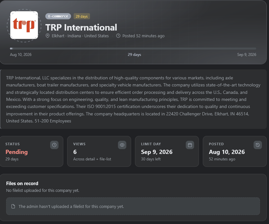Click the Sep 9, 2026 end date label under progress bar
Screen dimensions: 269x224
pos(247,55)
